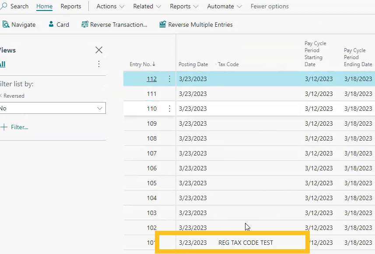Expand the Reversed filter dropdown

99,108
